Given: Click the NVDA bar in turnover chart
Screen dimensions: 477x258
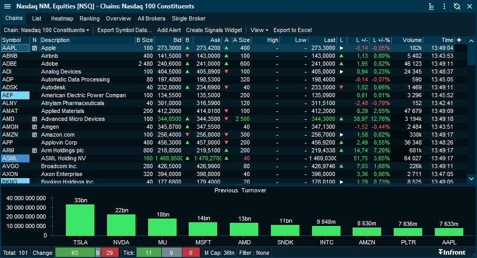Looking at the screenshot, I should pyautogui.click(x=121, y=225).
